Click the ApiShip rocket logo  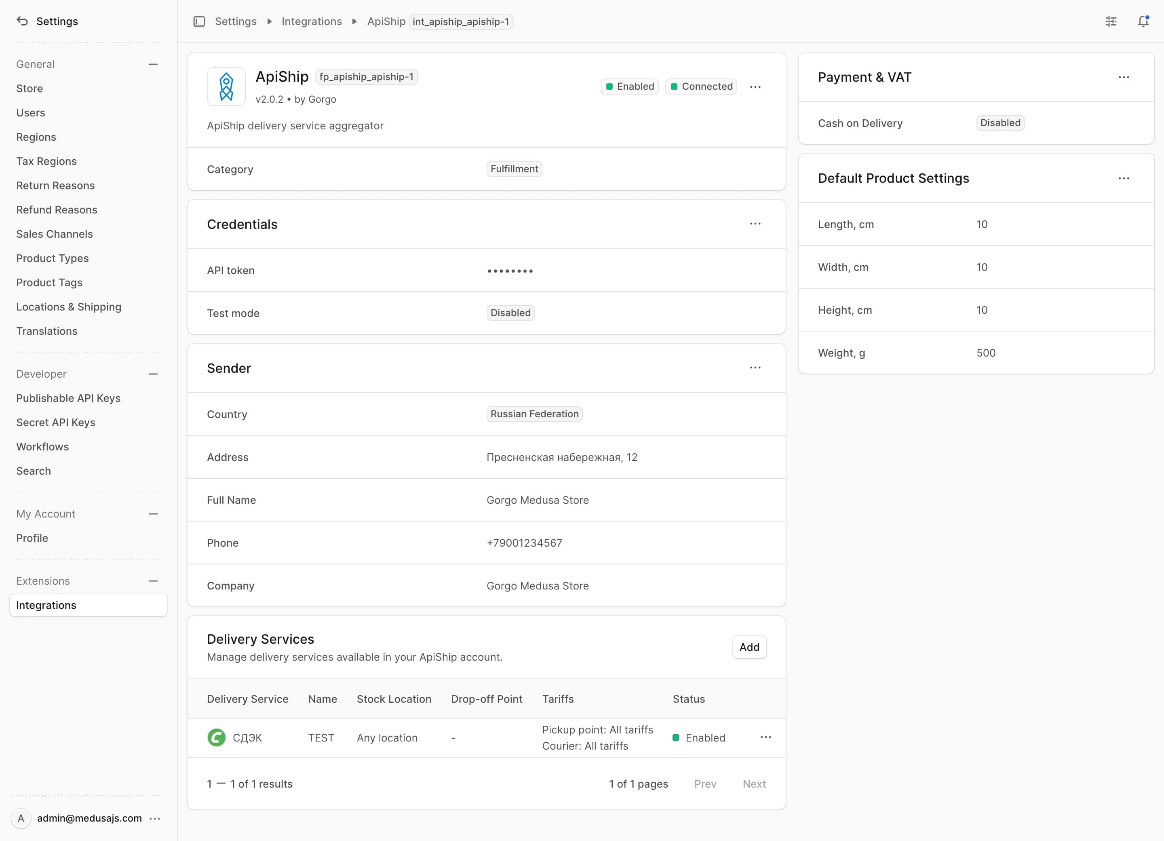(226, 87)
